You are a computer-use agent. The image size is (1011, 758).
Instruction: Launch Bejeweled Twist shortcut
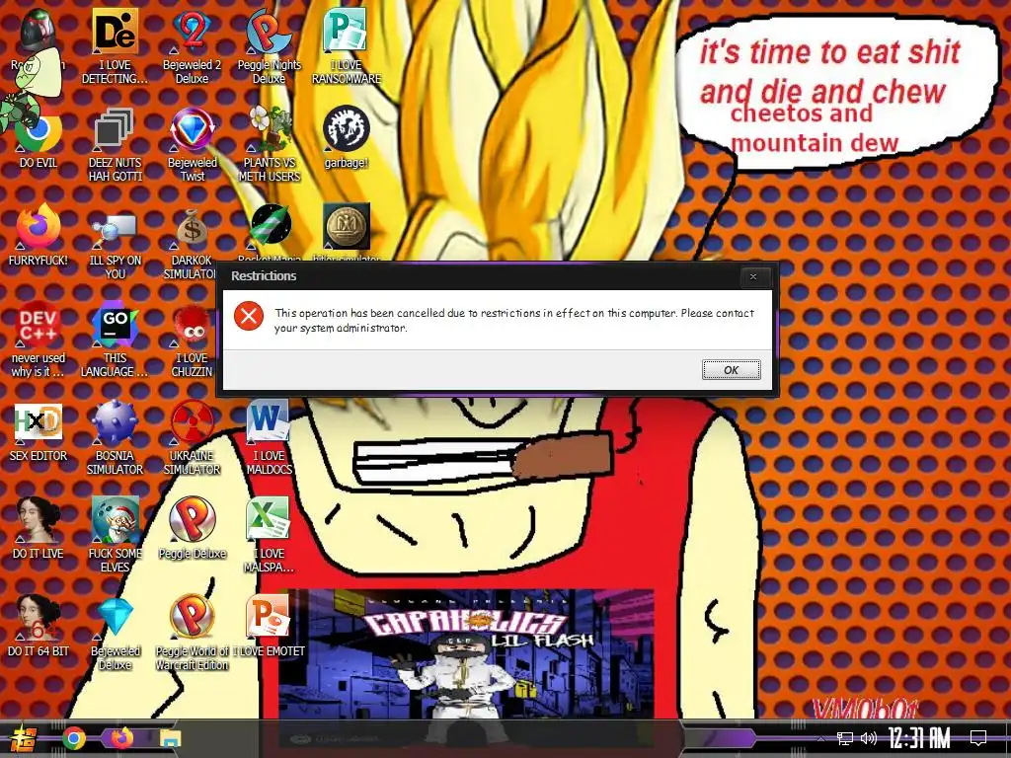point(192,144)
